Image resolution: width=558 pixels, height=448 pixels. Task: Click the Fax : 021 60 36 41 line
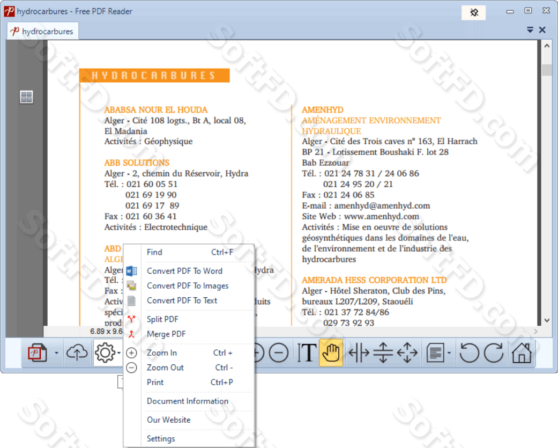point(140,217)
